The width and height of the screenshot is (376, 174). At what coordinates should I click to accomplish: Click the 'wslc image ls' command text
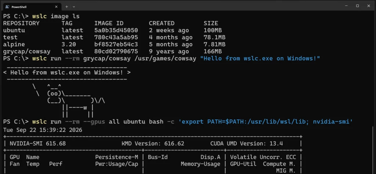coord(56,16)
